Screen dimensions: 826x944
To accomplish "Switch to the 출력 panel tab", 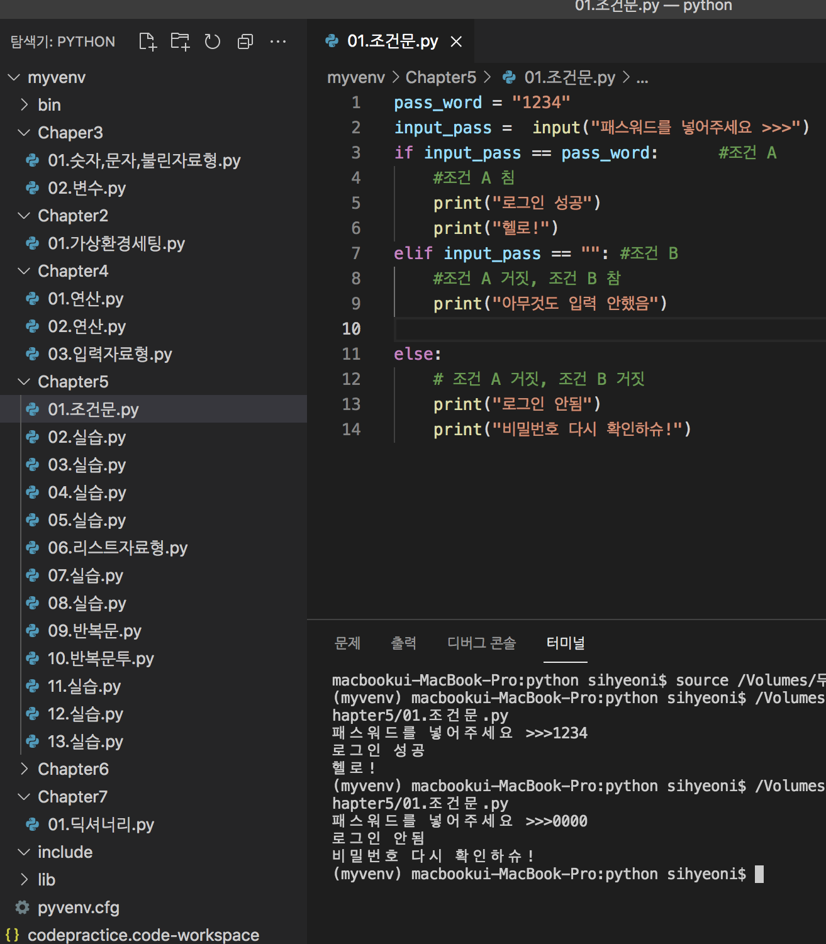I will [x=404, y=643].
